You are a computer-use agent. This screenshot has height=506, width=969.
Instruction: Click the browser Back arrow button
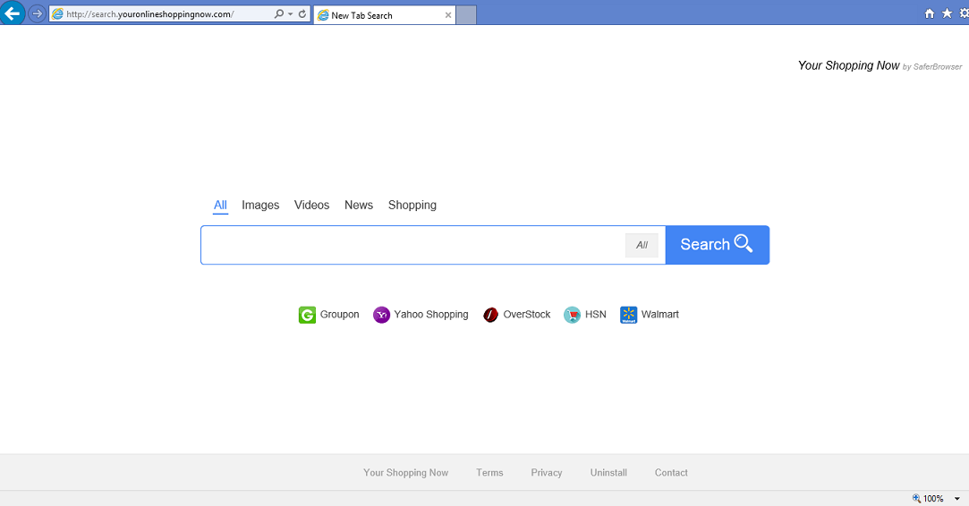coord(13,13)
